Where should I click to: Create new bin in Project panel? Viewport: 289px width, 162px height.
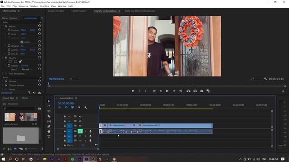[x=40, y=108]
